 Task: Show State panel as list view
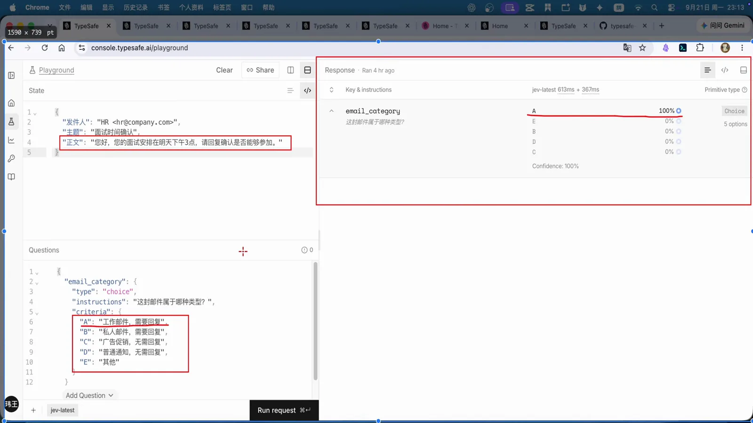click(x=290, y=91)
